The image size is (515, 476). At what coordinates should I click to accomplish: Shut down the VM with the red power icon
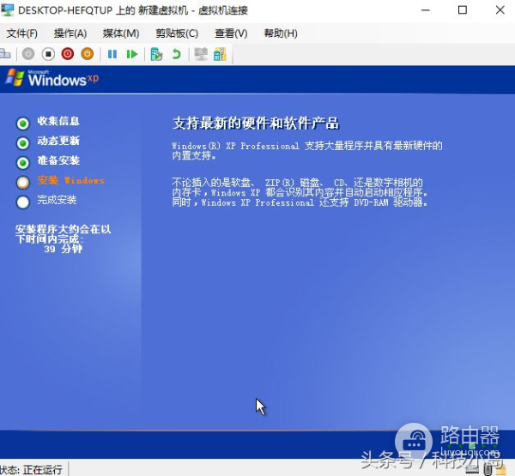click(68, 54)
